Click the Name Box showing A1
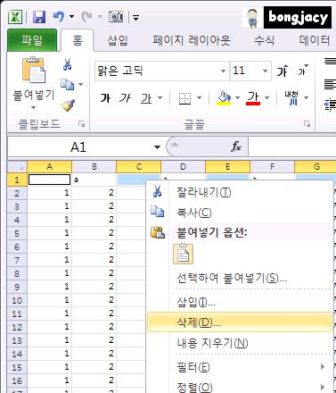Viewport: 336px width, 393px height. click(78, 147)
